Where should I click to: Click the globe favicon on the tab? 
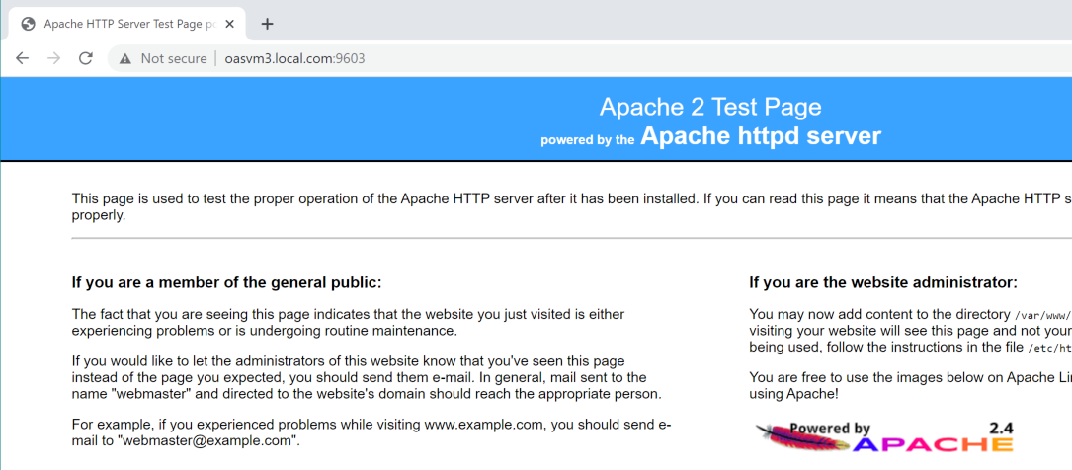tap(28, 24)
